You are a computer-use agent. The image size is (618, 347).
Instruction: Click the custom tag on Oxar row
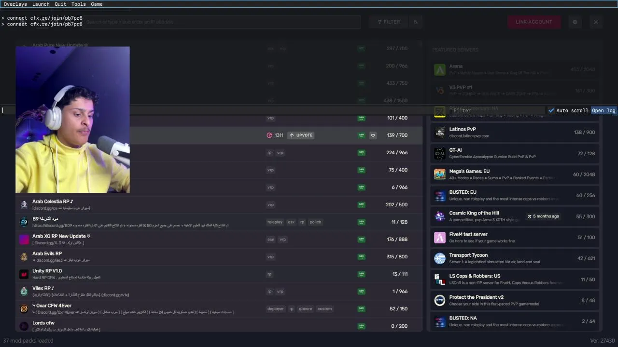coord(324,309)
